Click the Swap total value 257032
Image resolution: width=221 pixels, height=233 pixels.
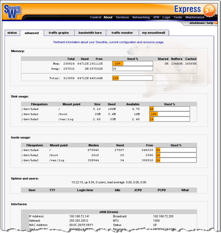click(x=69, y=69)
